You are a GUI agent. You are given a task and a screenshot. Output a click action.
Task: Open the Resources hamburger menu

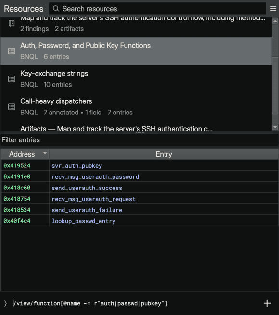point(273,9)
